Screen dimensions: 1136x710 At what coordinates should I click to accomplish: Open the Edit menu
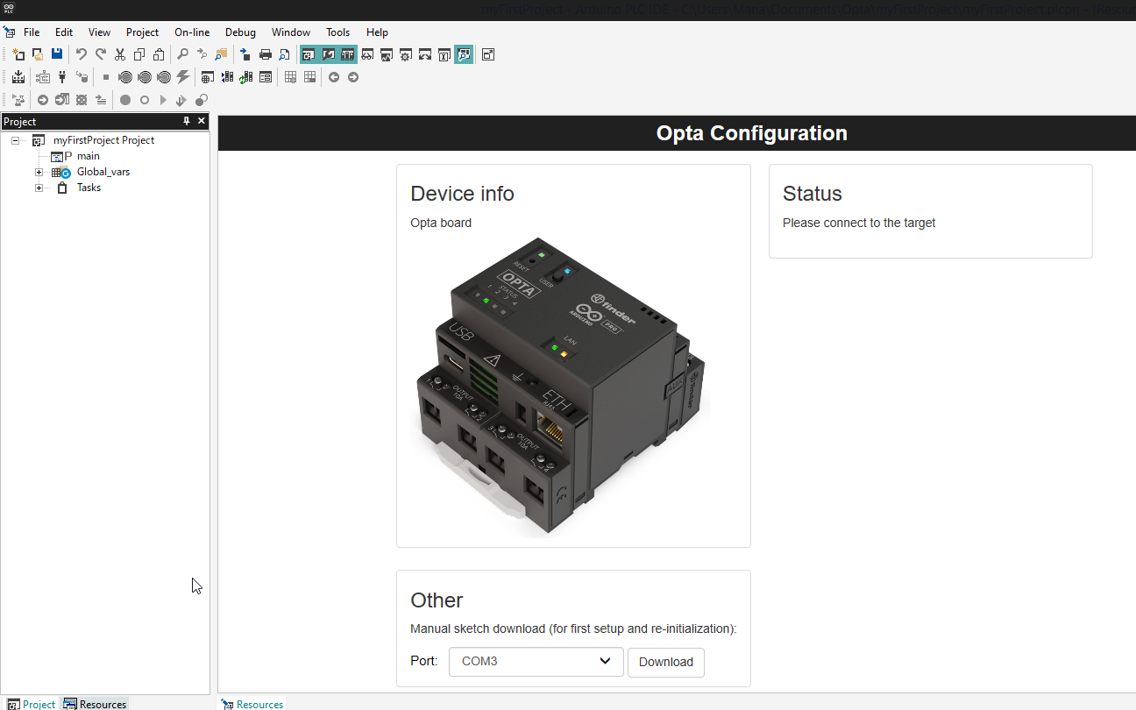pos(64,32)
